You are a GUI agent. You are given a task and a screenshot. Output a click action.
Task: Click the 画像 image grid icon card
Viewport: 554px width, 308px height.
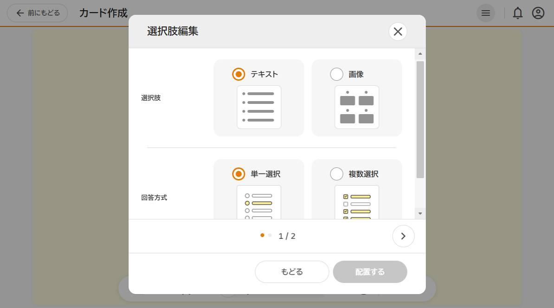pyautogui.click(x=356, y=107)
